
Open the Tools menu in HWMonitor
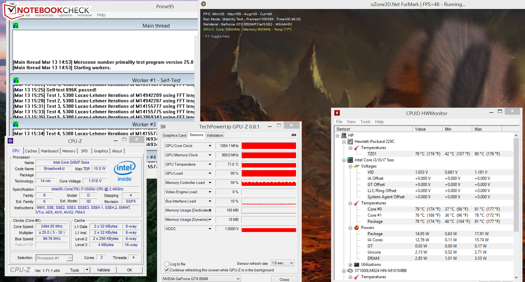pyautogui.click(x=365, y=122)
